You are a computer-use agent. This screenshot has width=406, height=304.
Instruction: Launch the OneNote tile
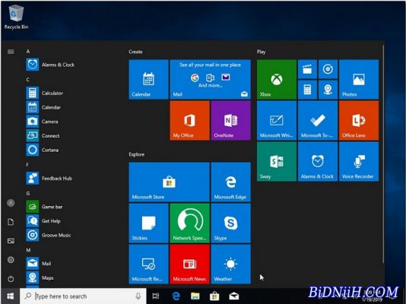pyautogui.click(x=230, y=121)
